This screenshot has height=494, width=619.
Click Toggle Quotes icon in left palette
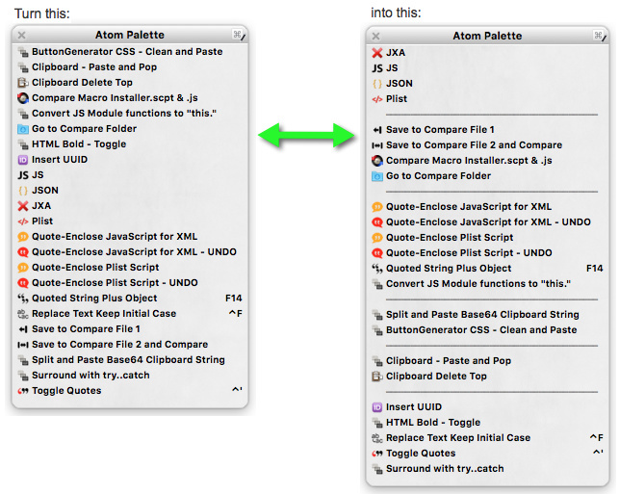(23, 391)
